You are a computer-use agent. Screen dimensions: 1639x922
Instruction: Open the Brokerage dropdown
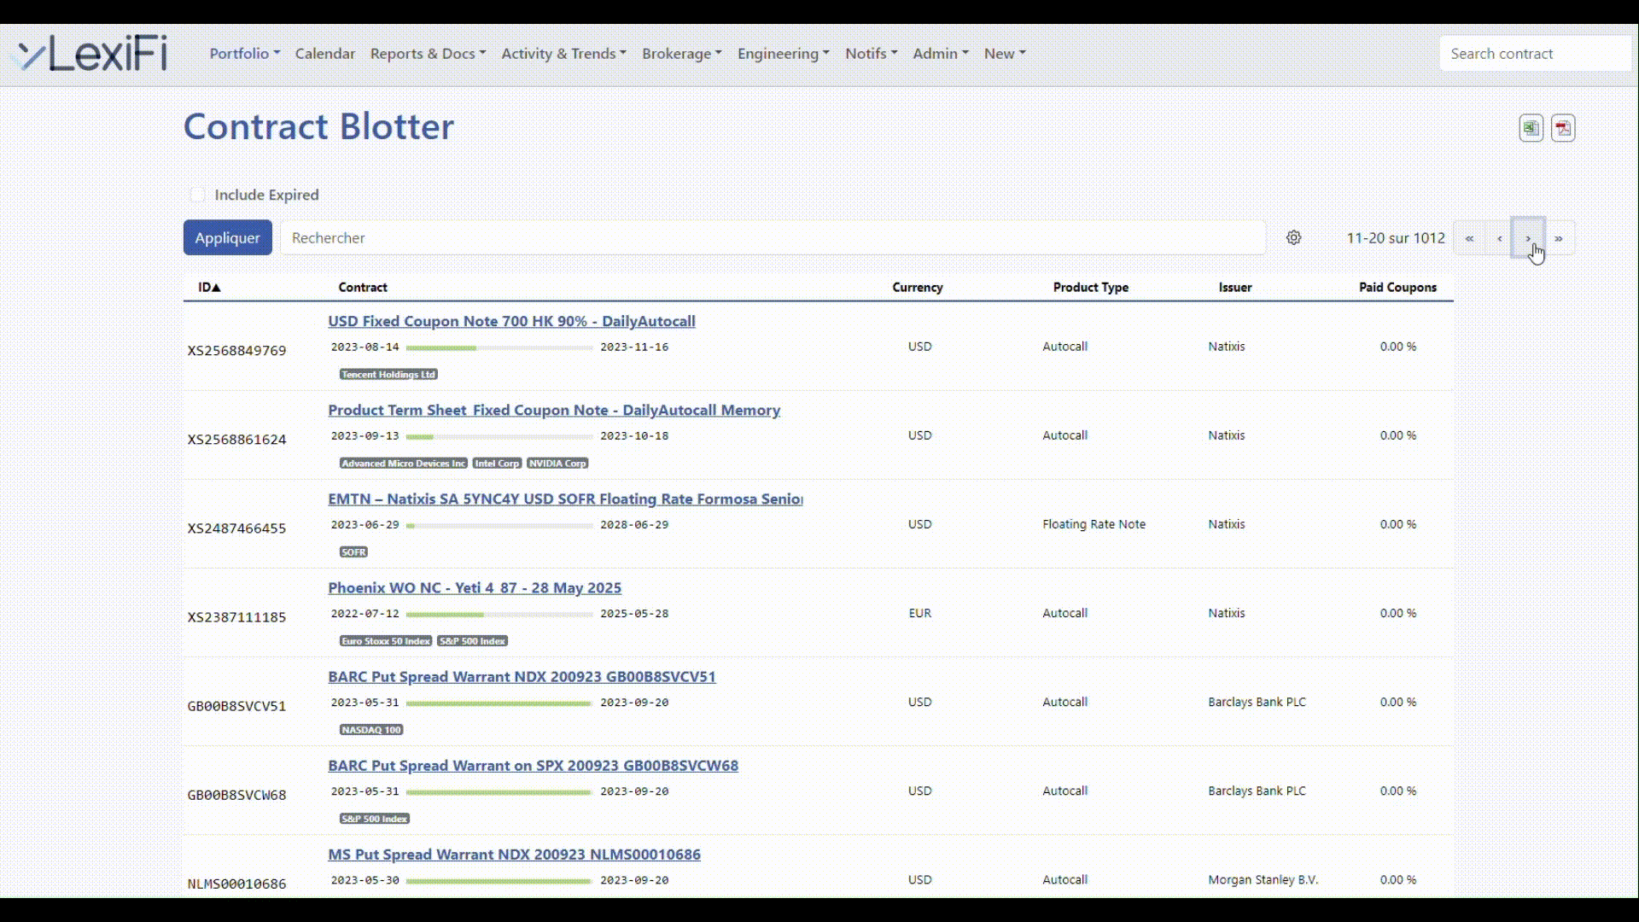[681, 53]
